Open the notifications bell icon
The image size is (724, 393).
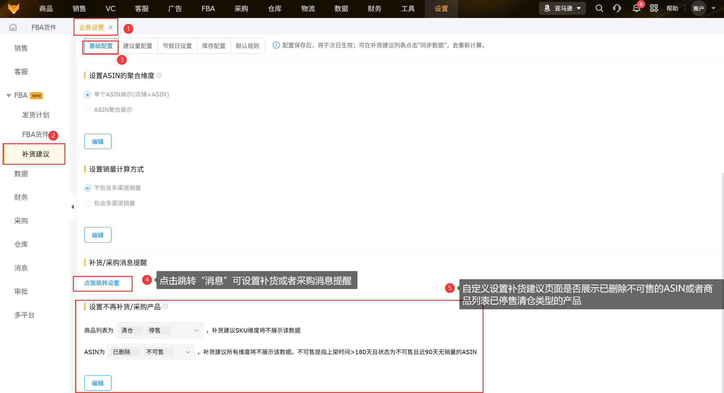click(636, 9)
